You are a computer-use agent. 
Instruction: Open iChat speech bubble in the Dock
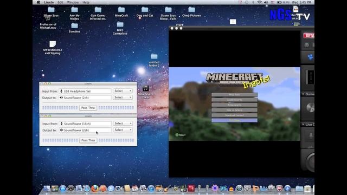[111, 188]
